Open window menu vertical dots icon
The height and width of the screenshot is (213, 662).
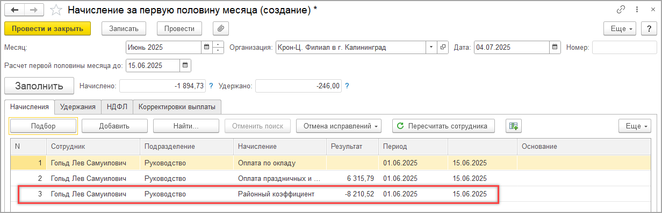[x=637, y=10]
